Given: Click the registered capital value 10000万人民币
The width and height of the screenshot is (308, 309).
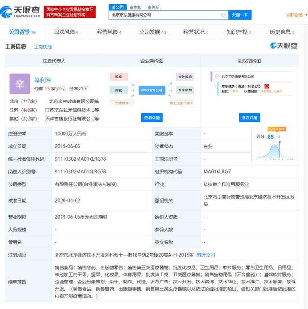Looking at the screenshot, I should coord(71,134).
